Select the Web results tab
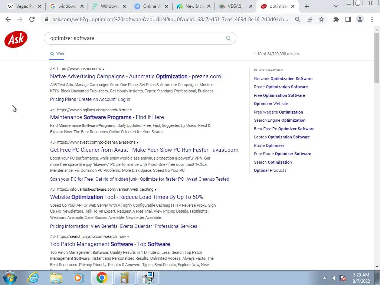380x285 pixels. [x=57, y=53]
